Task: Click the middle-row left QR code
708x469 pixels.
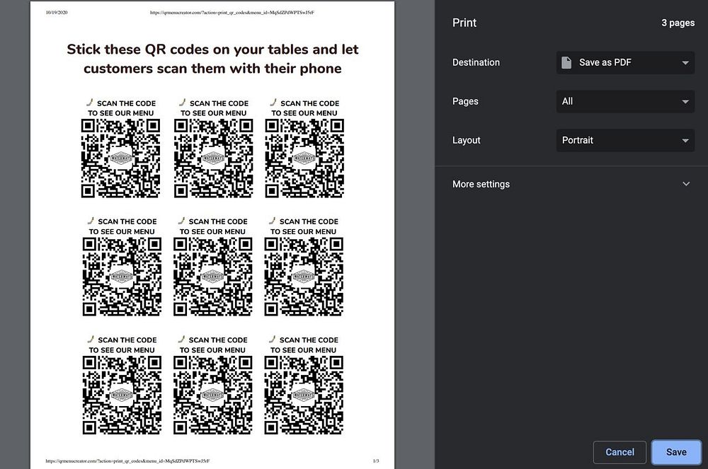Action: (122, 277)
